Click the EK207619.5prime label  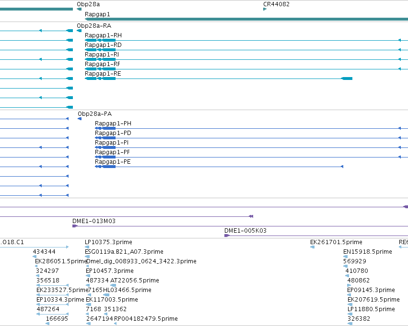tap(373, 300)
